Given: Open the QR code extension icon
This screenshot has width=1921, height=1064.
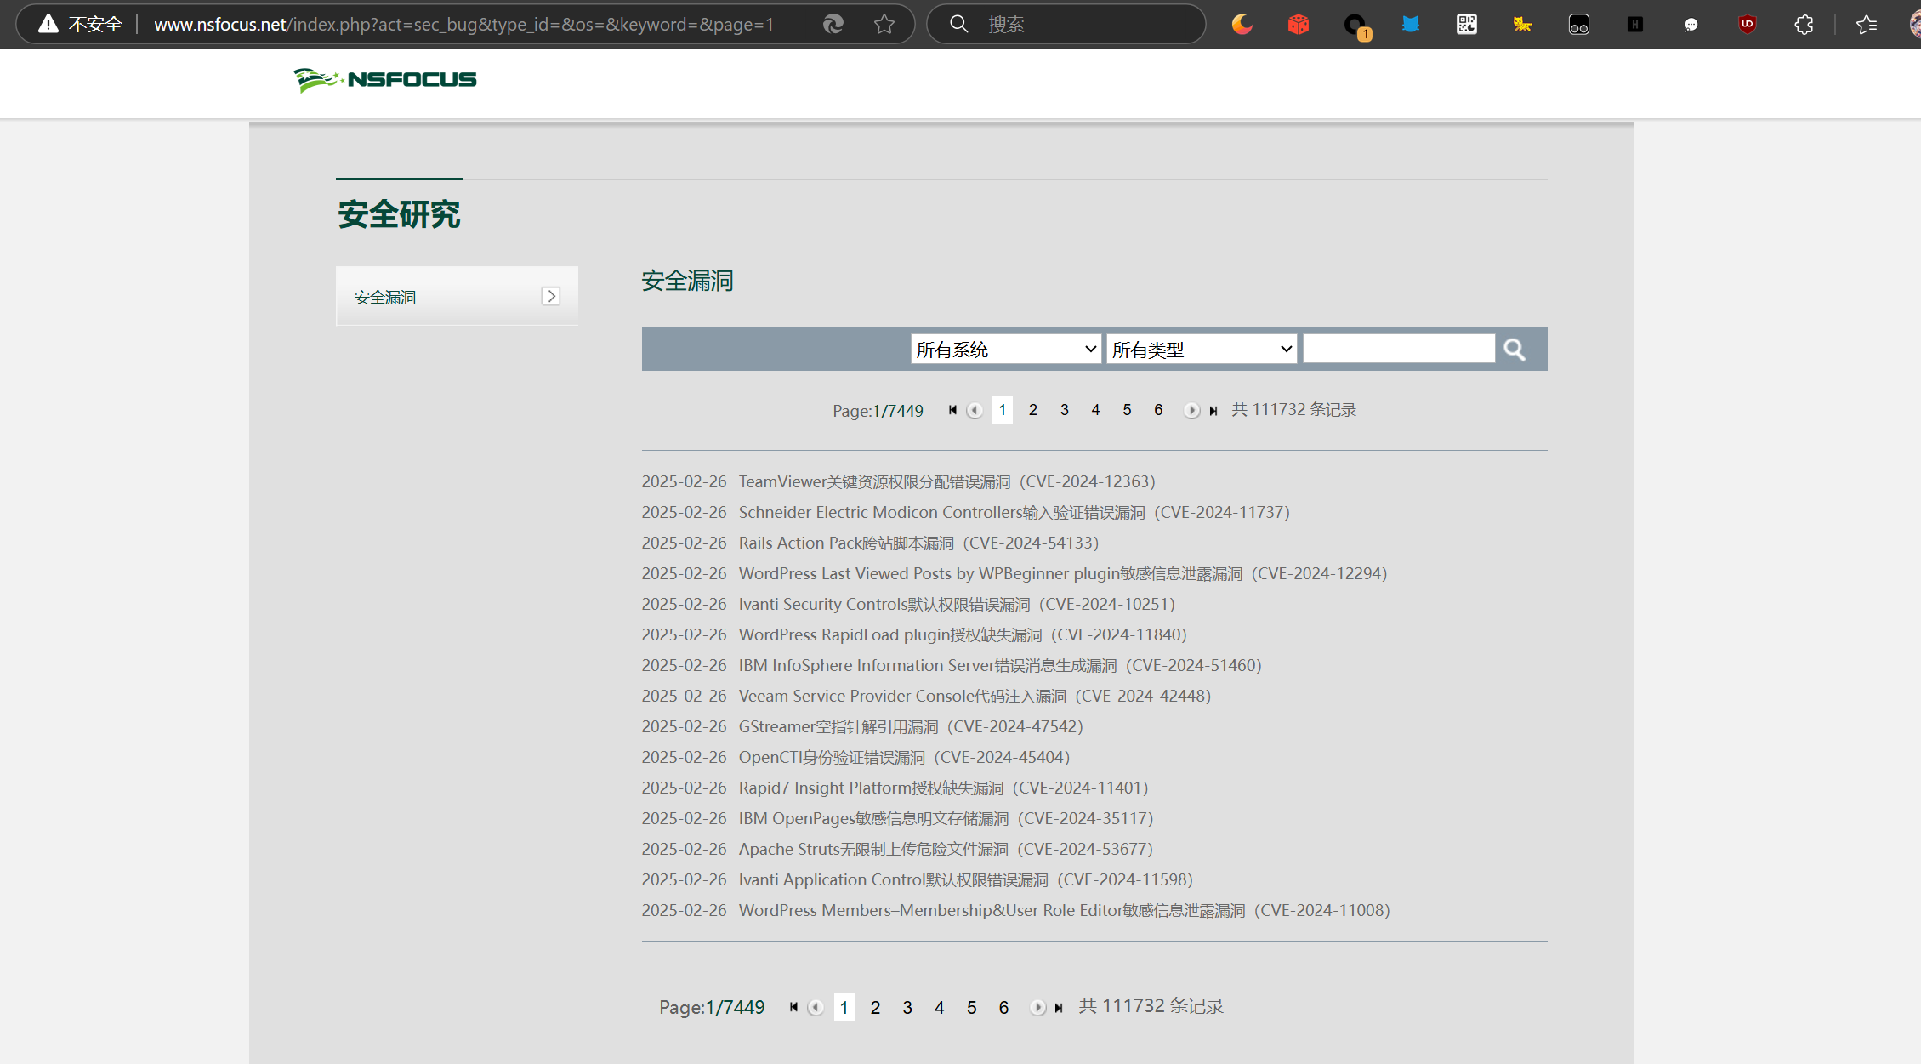Looking at the screenshot, I should point(1467,24).
